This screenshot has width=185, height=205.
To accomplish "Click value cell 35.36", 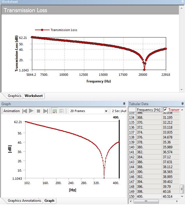I will [171, 142].
